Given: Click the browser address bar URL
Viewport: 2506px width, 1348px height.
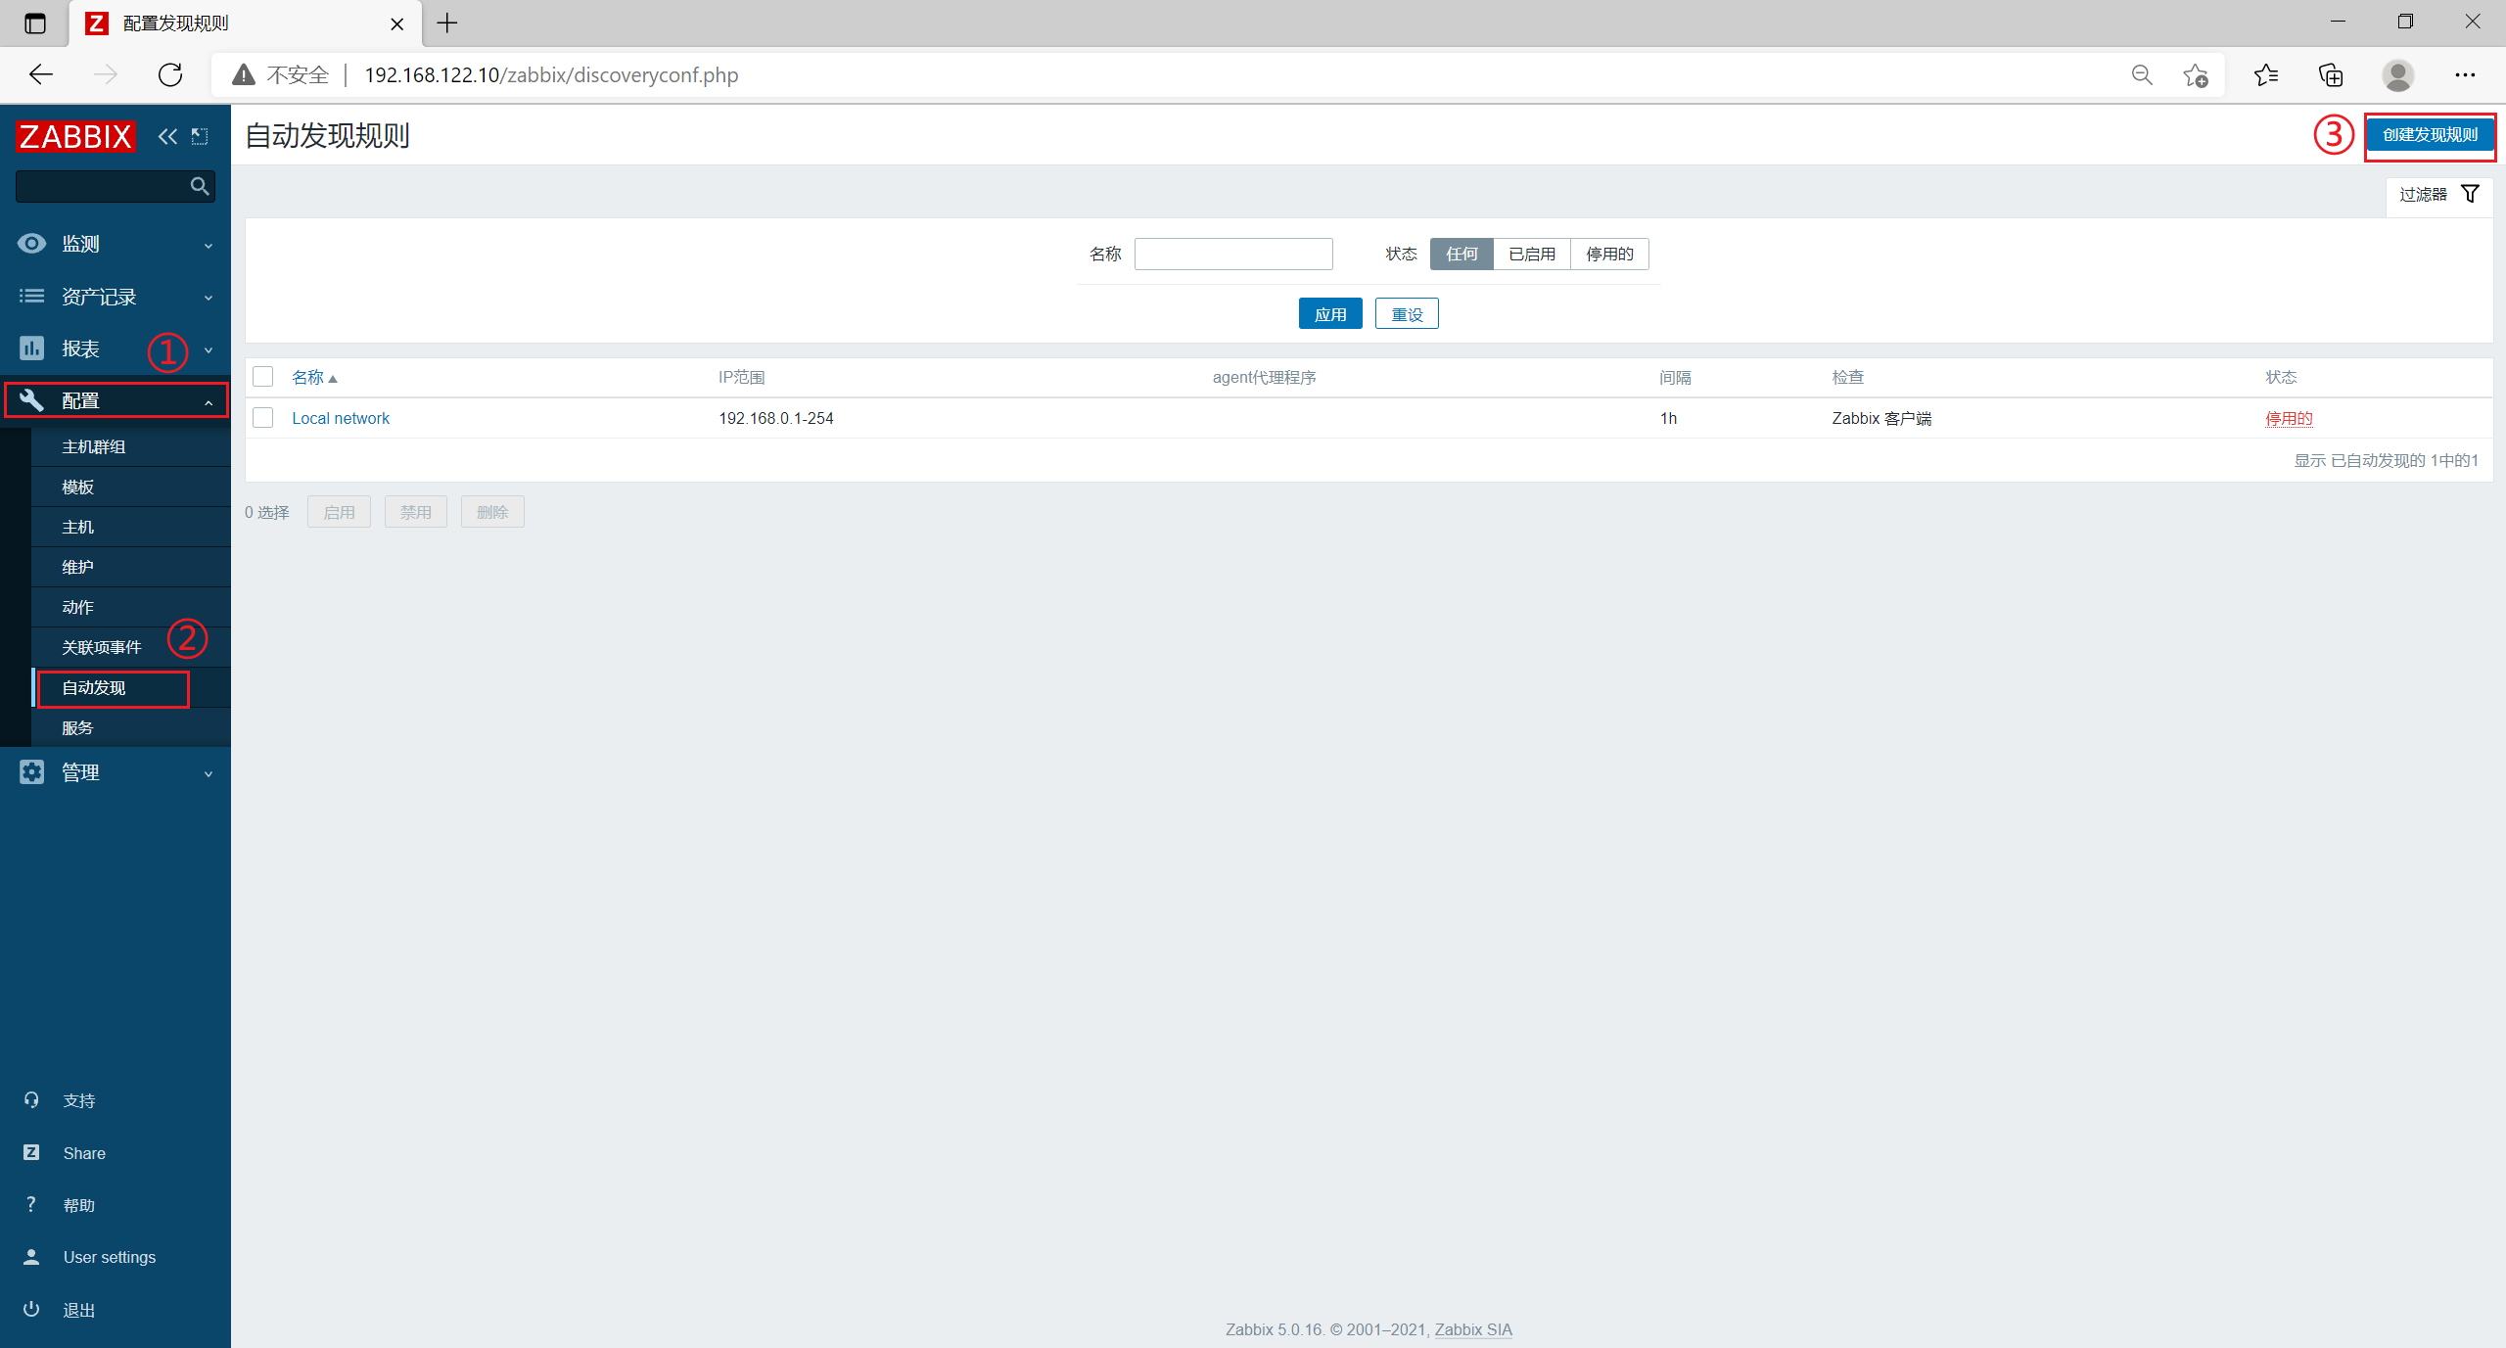Looking at the screenshot, I should point(551,74).
